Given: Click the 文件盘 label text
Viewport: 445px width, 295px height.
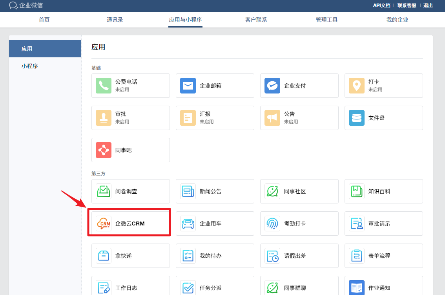Looking at the screenshot, I should [x=377, y=118].
